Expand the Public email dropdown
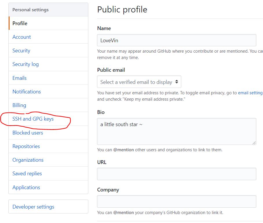This screenshot has width=263, height=223. [139, 82]
